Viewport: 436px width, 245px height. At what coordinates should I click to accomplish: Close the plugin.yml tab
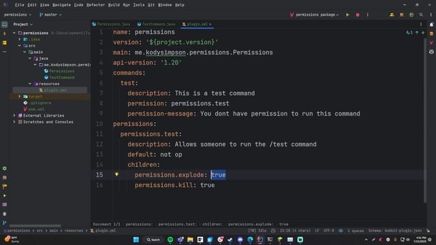(211, 24)
